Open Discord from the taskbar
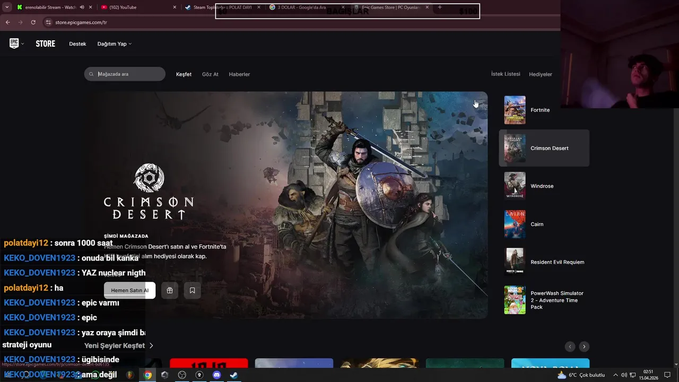Viewport: 679px width, 382px height. 216,375
